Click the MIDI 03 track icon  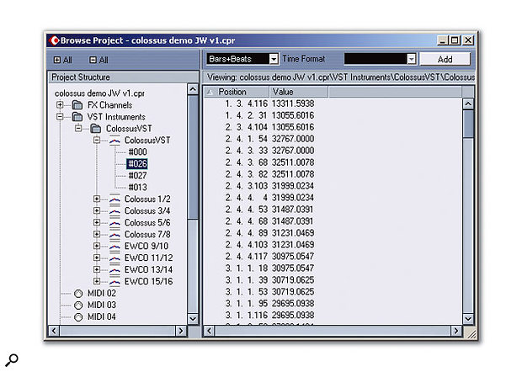tap(78, 306)
